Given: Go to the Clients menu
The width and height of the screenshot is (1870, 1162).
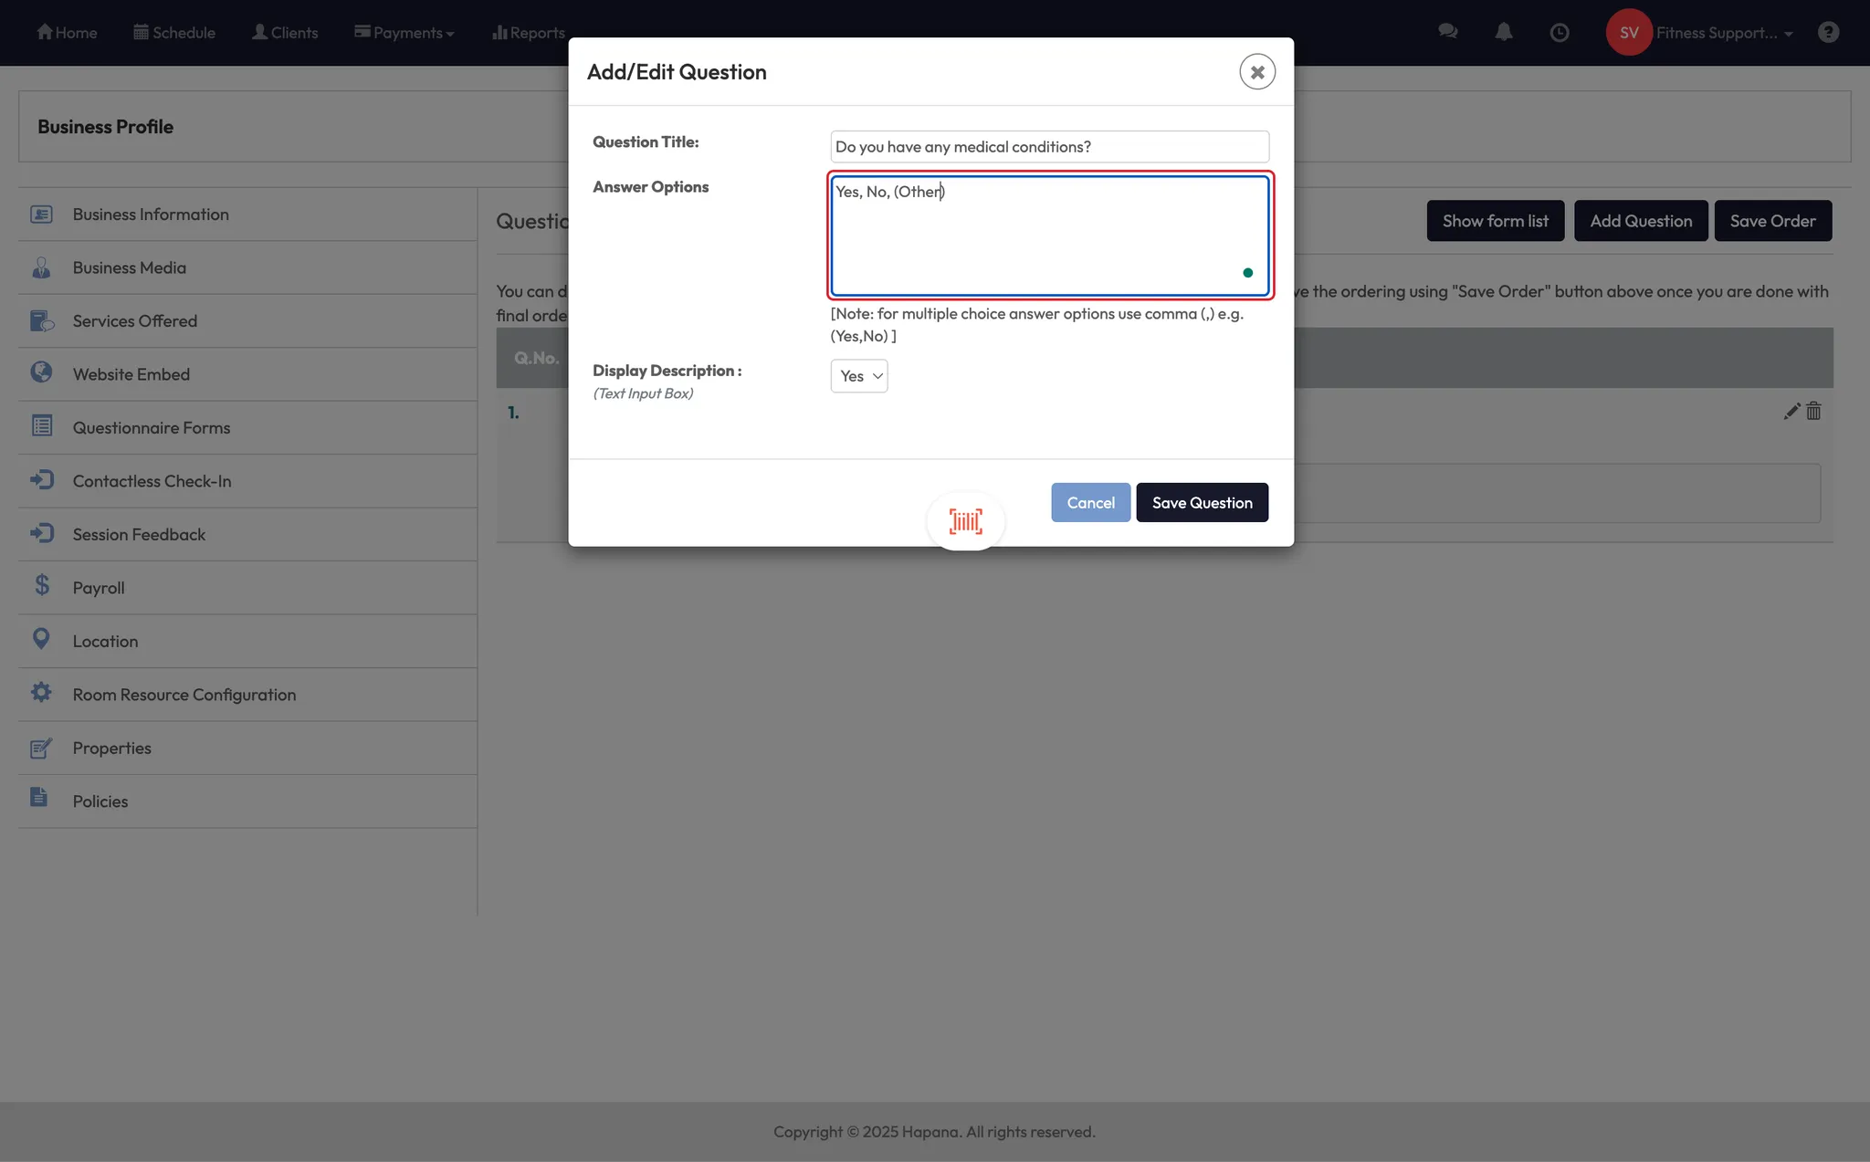Looking at the screenshot, I should [285, 33].
